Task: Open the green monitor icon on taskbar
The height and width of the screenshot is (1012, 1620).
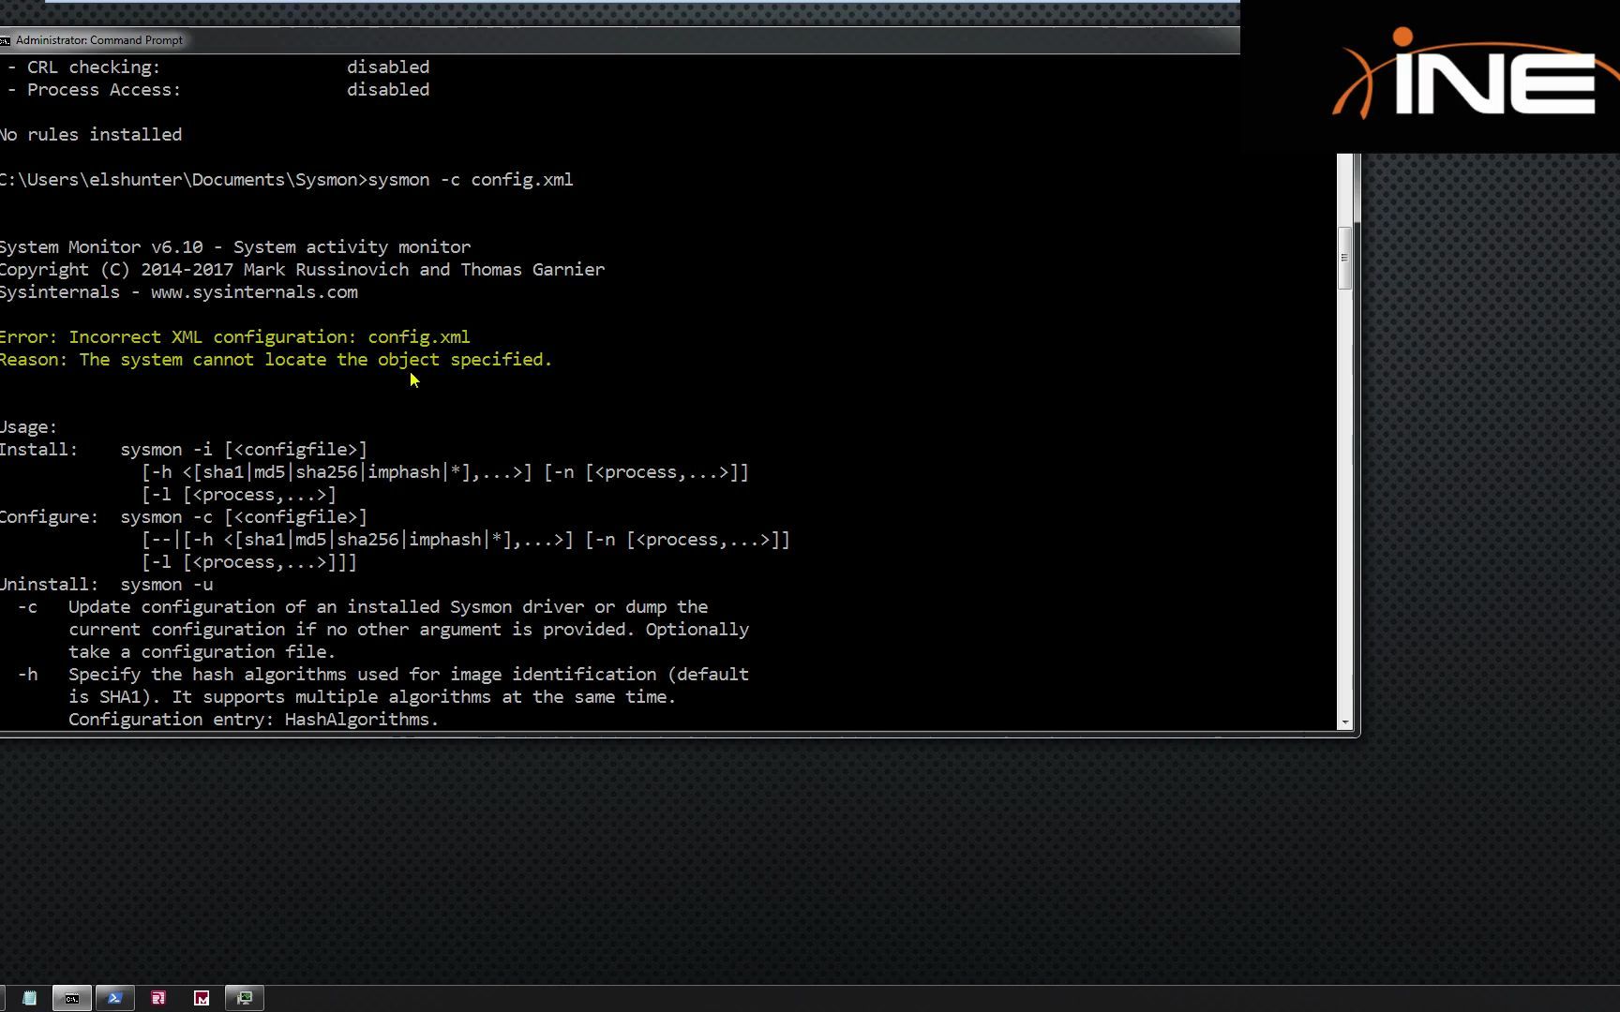Action: (x=245, y=998)
